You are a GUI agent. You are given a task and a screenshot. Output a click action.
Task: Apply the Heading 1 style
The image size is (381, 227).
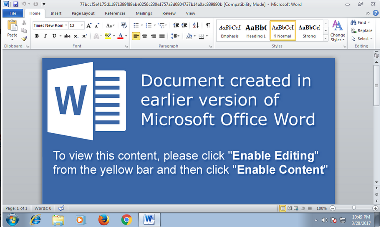tap(256, 31)
